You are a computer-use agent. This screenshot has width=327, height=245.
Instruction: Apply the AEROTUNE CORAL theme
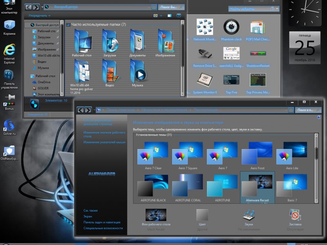coord(188,188)
